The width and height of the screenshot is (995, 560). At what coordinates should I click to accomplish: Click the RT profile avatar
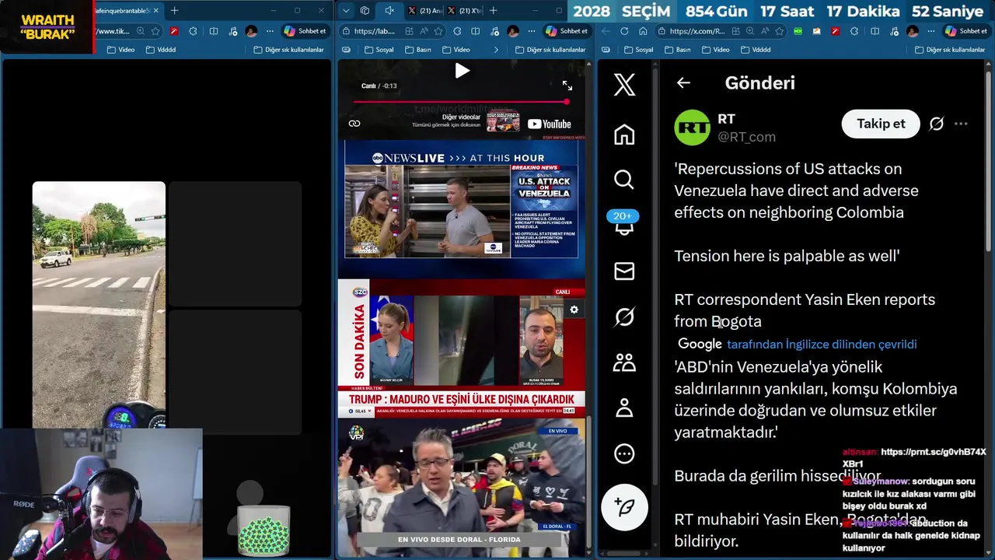[692, 128]
